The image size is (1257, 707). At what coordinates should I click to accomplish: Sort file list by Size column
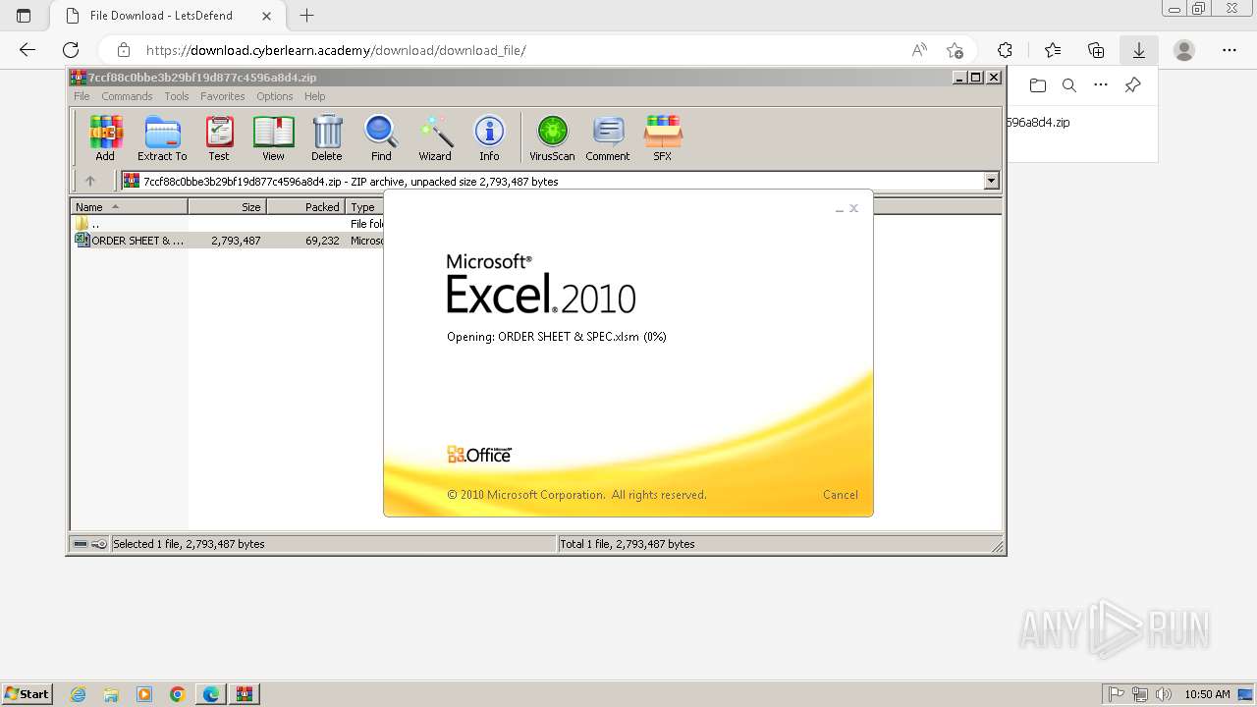pos(227,207)
